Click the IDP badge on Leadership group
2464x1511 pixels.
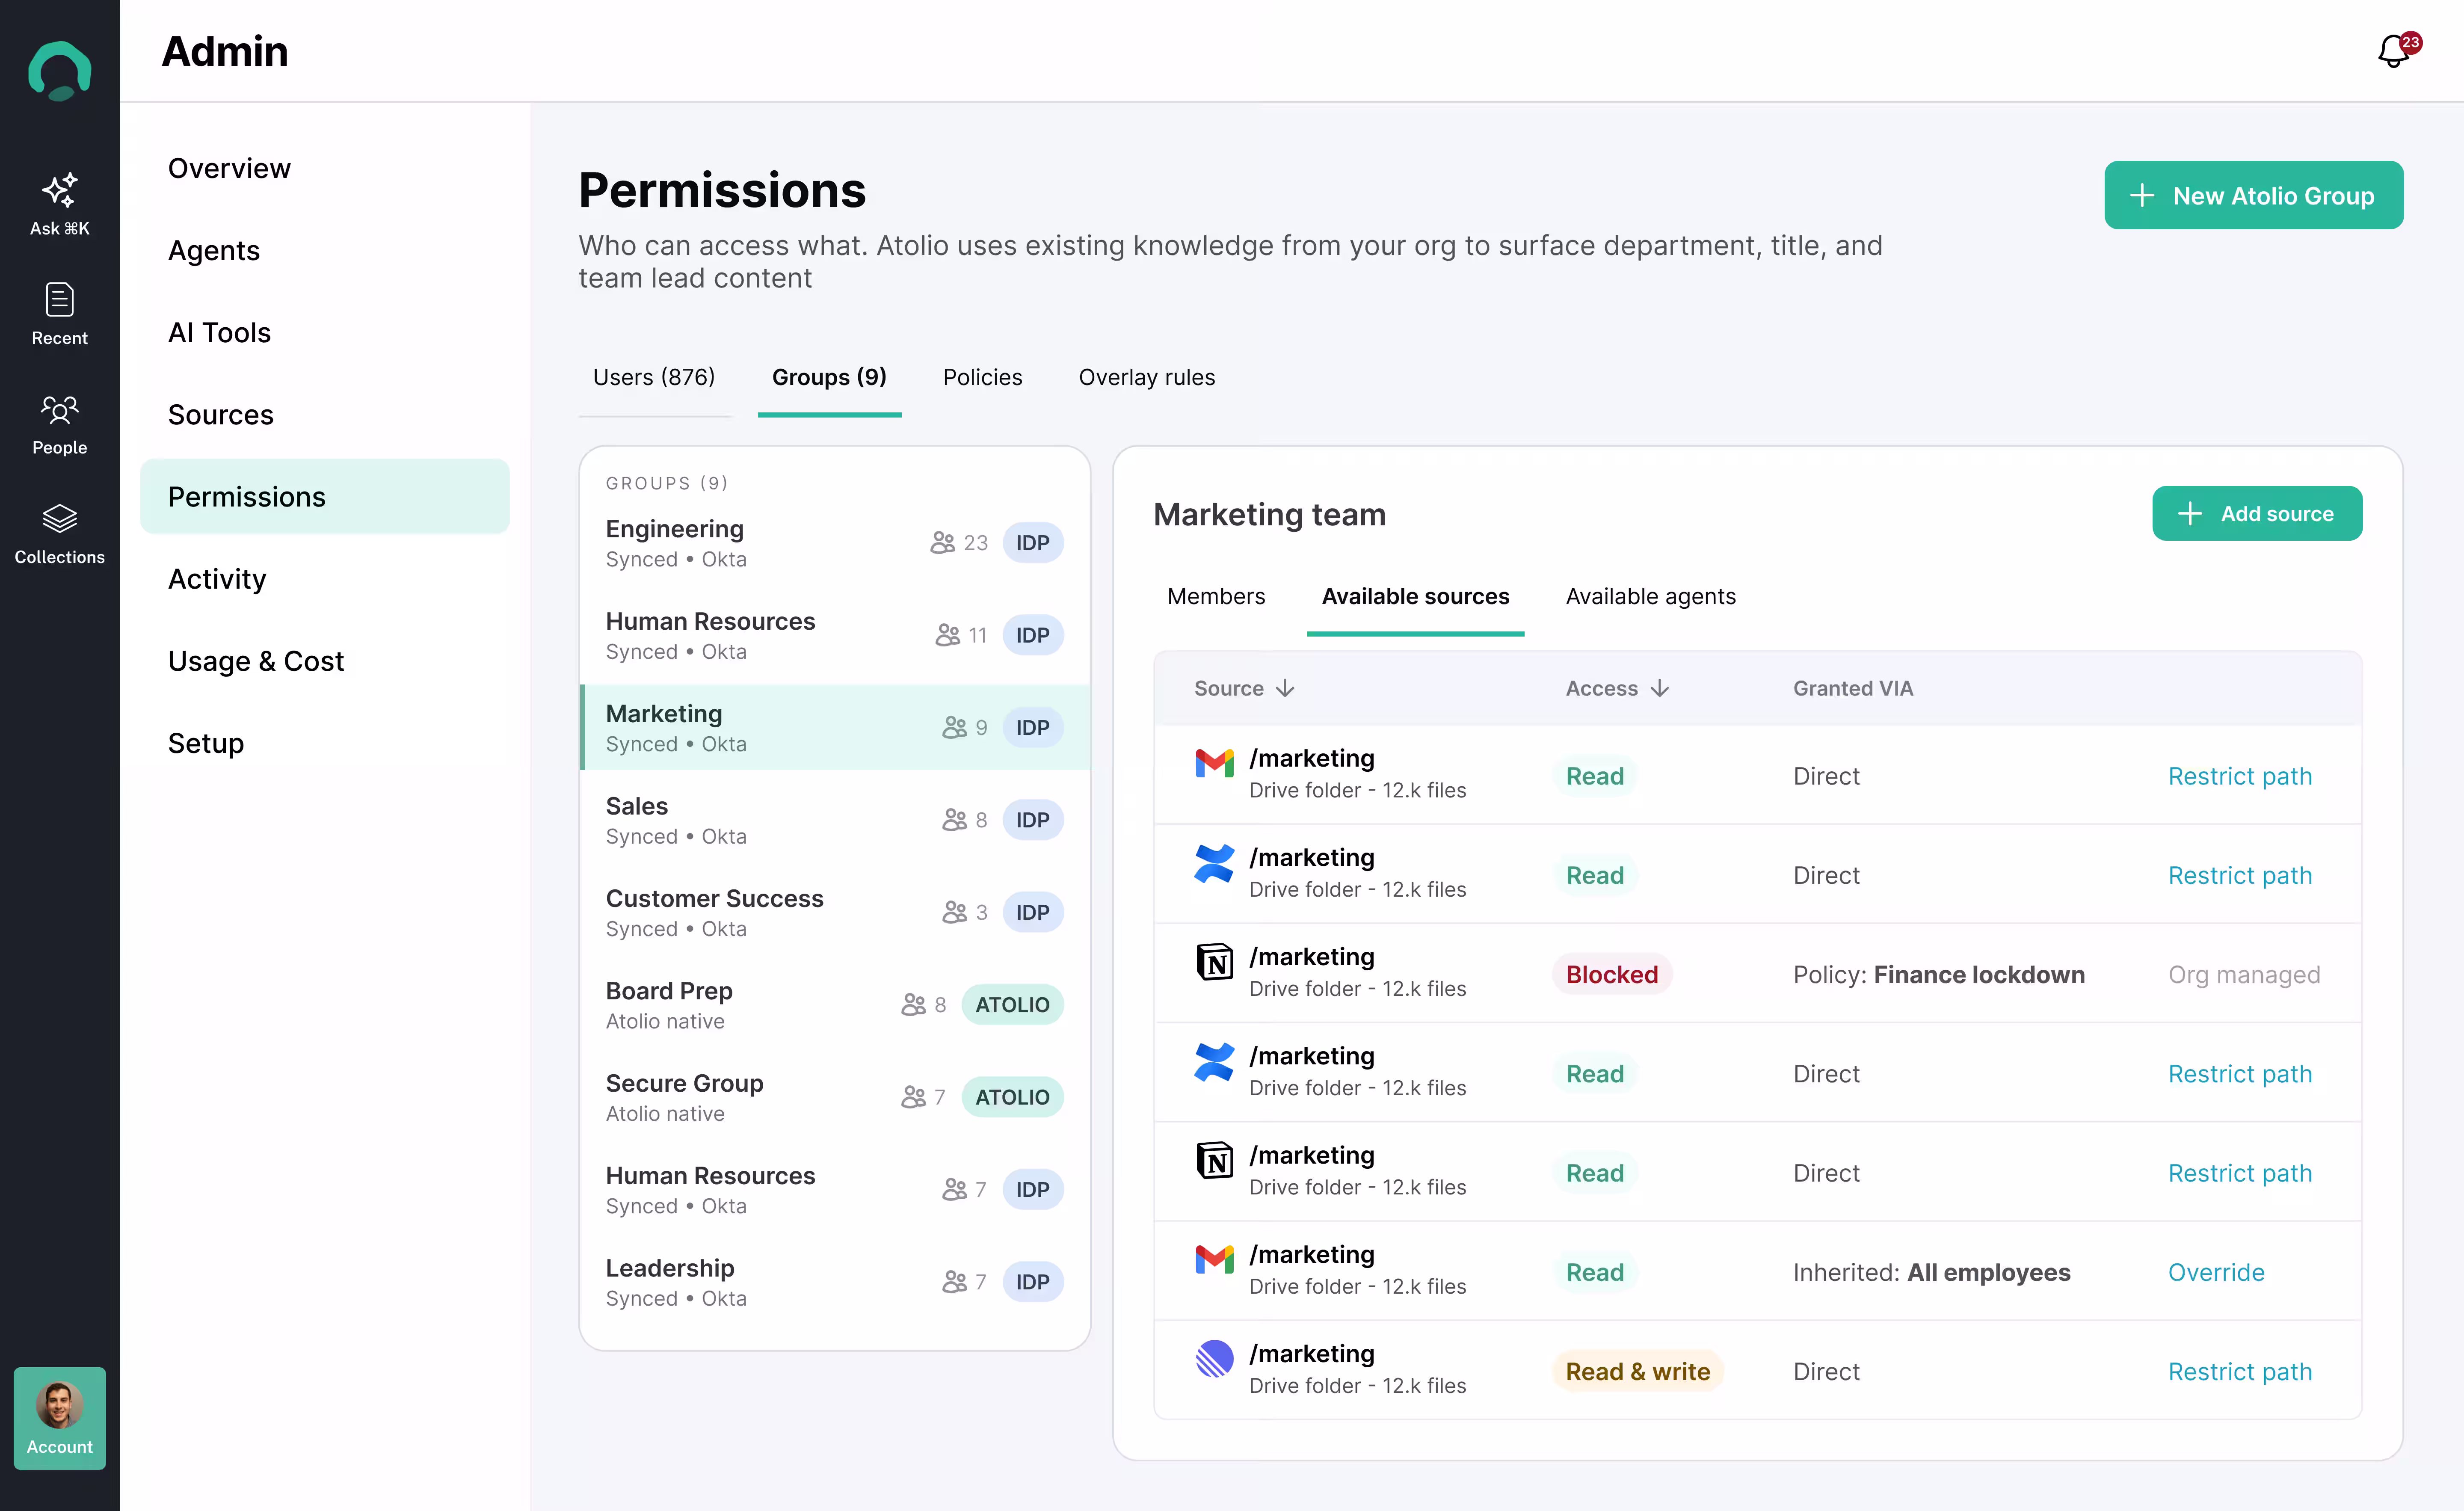tap(1033, 1282)
